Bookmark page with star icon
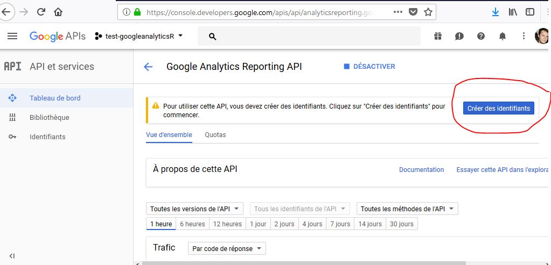This screenshot has width=551, height=265. click(x=428, y=12)
